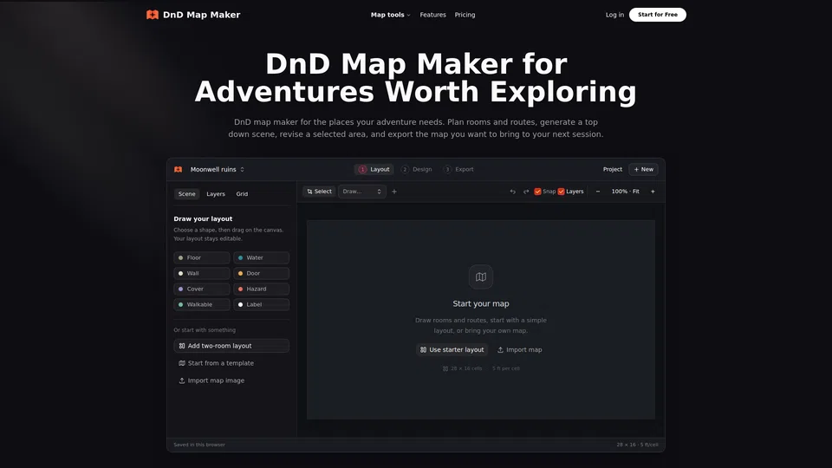This screenshot has width=832, height=468.
Task: Click the orange map icon beside Moonwell ruins
Action: [x=179, y=169]
